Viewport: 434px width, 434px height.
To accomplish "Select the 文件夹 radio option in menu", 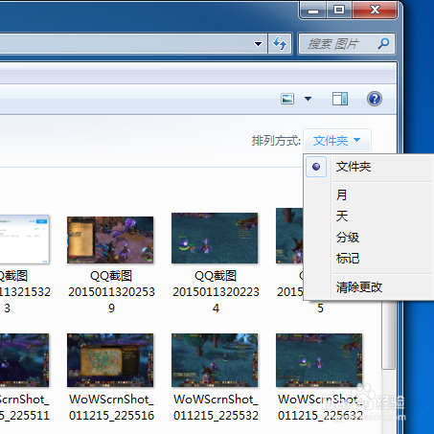I will pos(369,167).
